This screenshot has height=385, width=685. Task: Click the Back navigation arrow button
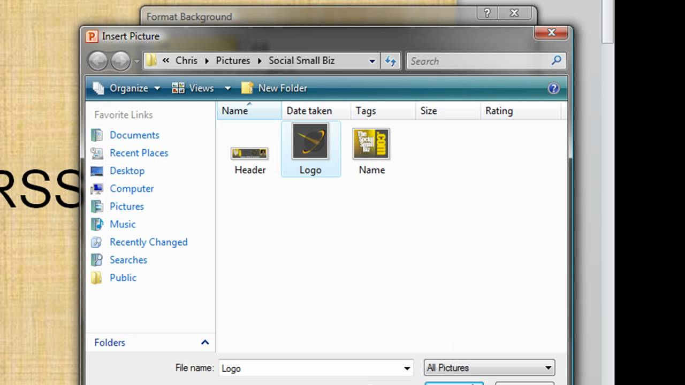click(x=98, y=61)
